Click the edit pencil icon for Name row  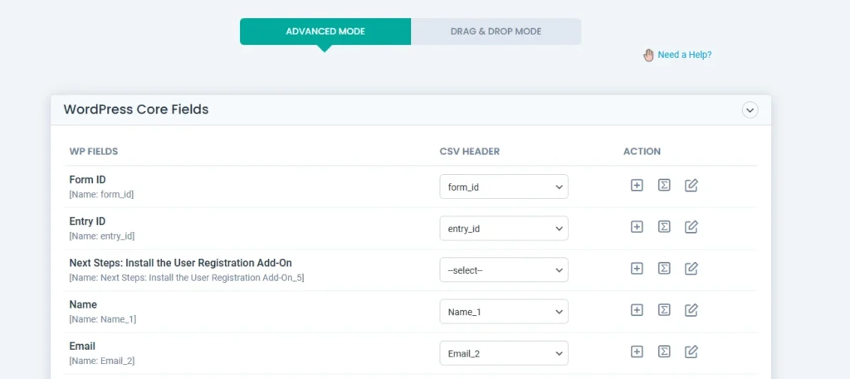pyautogui.click(x=691, y=310)
